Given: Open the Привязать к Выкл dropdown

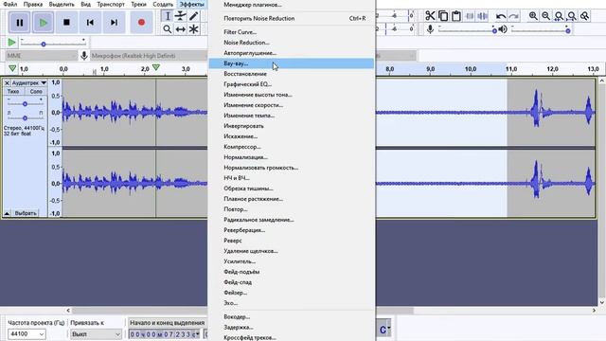Looking at the screenshot, I should pos(96,334).
